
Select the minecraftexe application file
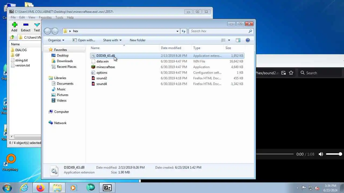point(167,67)
